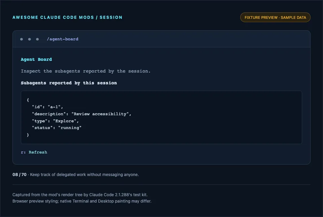Click the 'Awesome Claude Code Mods / Session' header
Image resolution: width=323 pixels, height=217 pixels.
(x=67, y=17)
